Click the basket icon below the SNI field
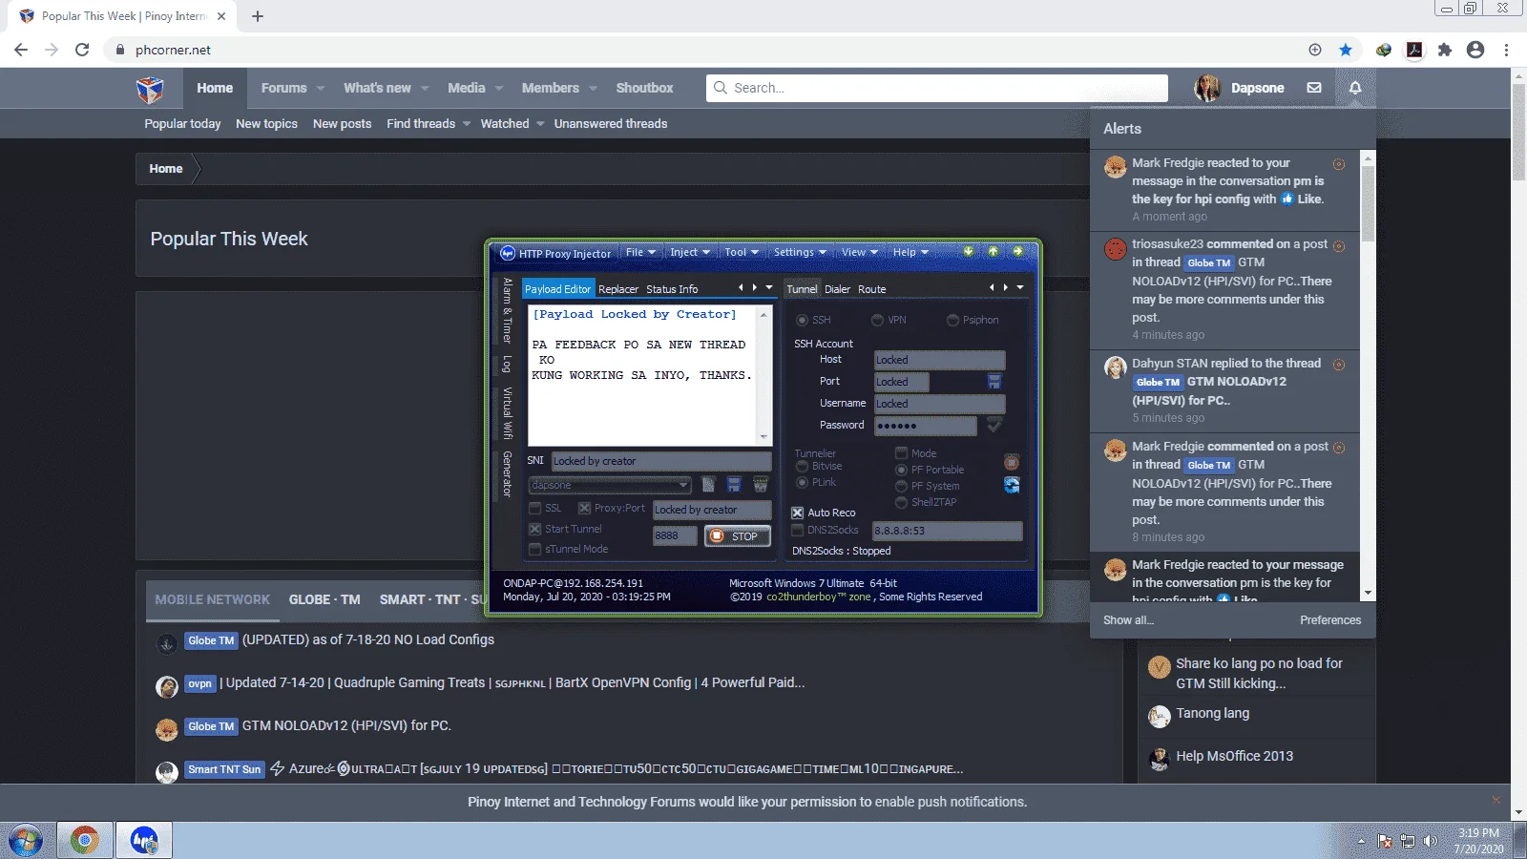1527x859 pixels. point(761,485)
